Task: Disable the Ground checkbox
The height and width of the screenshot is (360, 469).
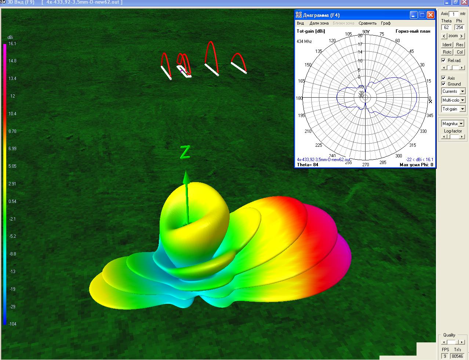Action: tap(444, 84)
